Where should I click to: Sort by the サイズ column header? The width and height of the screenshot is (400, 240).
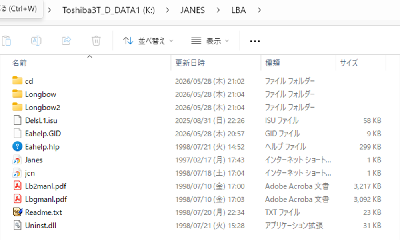pos(361,63)
